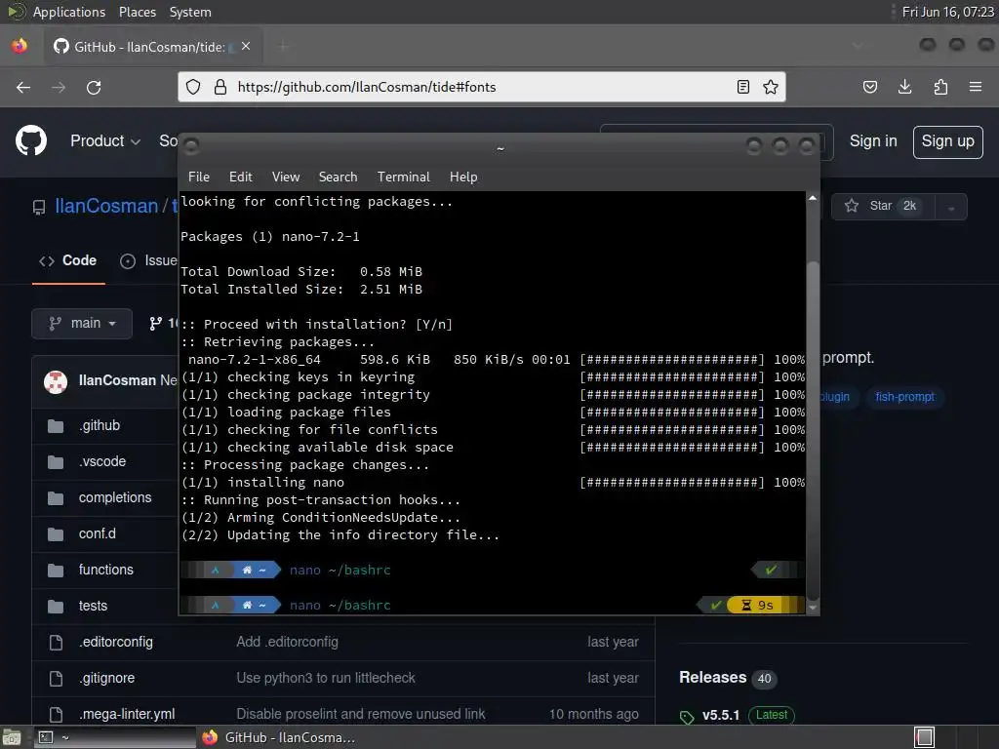Open the .gitignore file
The height and width of the screenshot is (749, 999).
pyautogui.click(x=106, y=679)
